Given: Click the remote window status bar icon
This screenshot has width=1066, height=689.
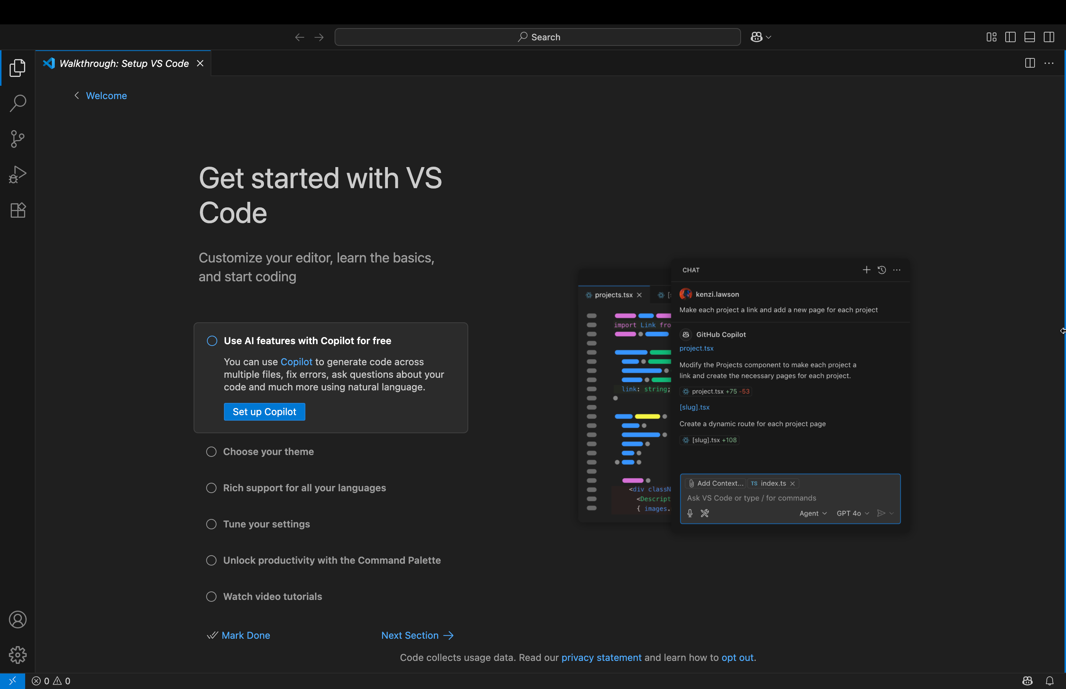Looking at the screenshot, I should click(x=12, y=681).
